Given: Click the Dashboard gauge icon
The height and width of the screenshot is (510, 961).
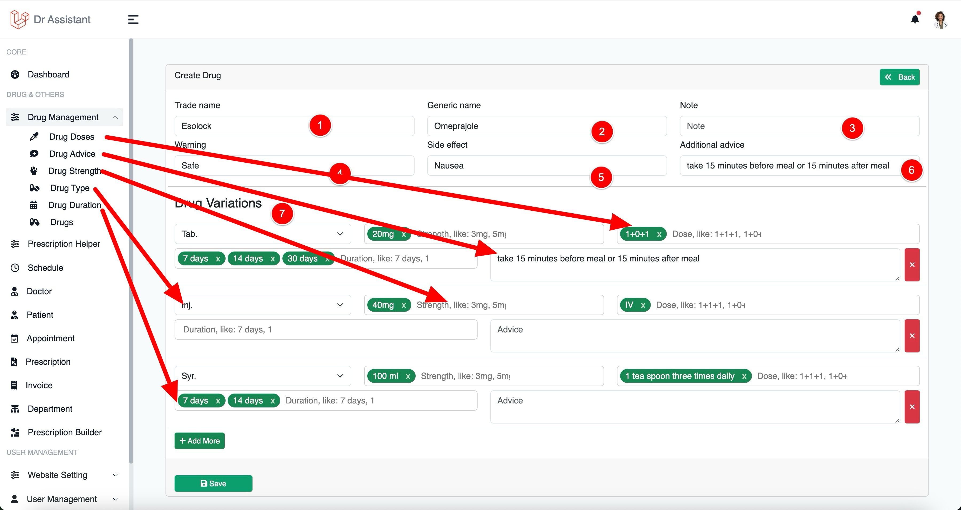Looking at the screenshot, I should click(x=15, y=74).
